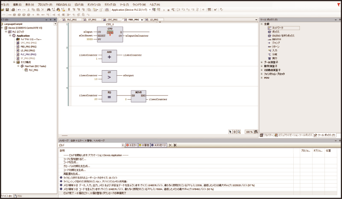Viewport: 342px width, 199px height.
Task: Click the zoom icon beside 100 %
Action: pyautogui.click(x=256, y=132)
